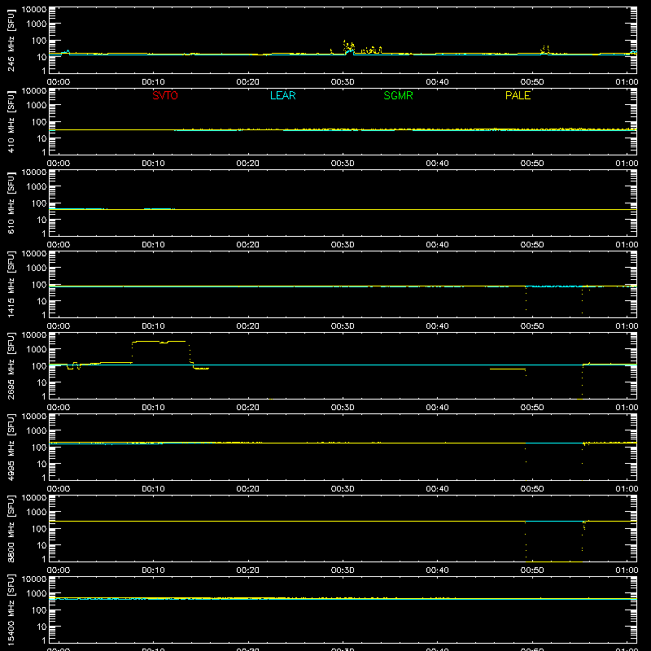Image resolution: width=651 pixels, height=651 pixels.
Task: Click the 100 y-axis value on 4995 MHz plot
Action: coord(39,448)
